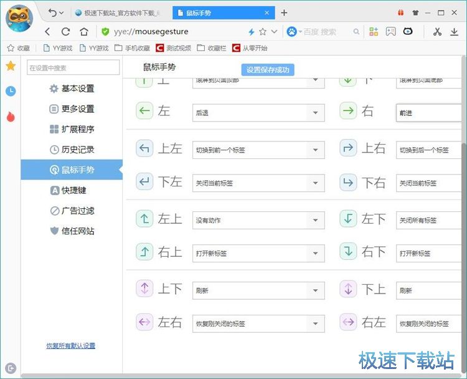Open the home page icon

(x=84, y=32)
